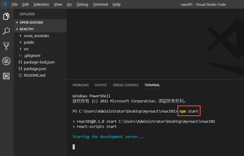Expand the public folder arrow
This screenshot has height=156, width=244.
(x=21, y=42)
